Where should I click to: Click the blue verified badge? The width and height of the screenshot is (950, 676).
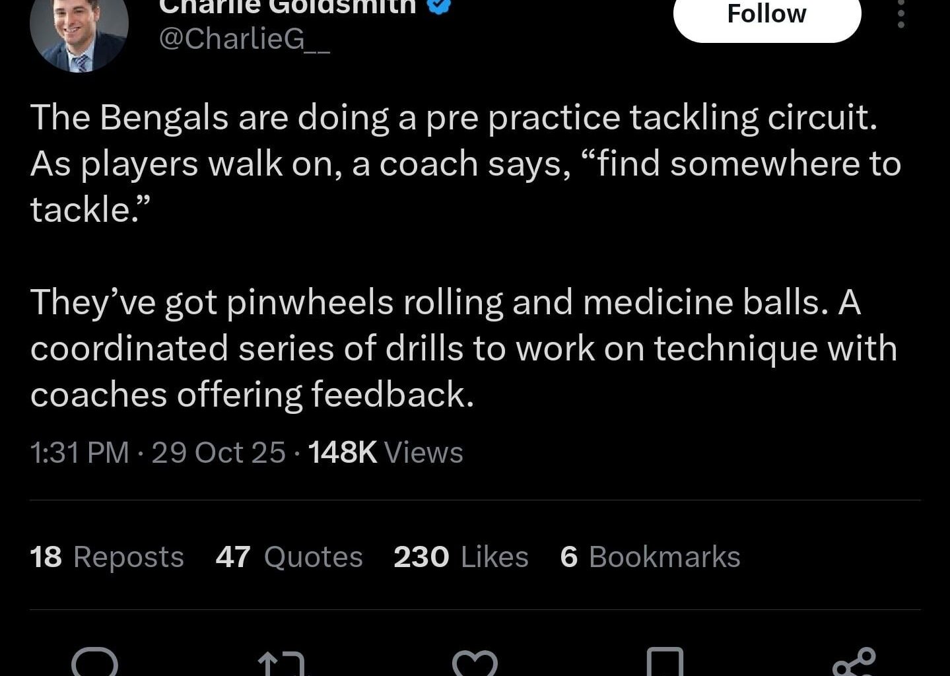tap(440, 5)
